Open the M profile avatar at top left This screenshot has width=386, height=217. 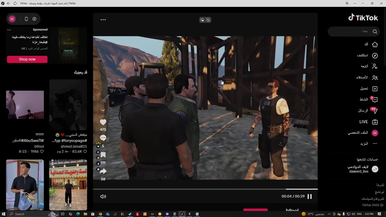(12, 19)
